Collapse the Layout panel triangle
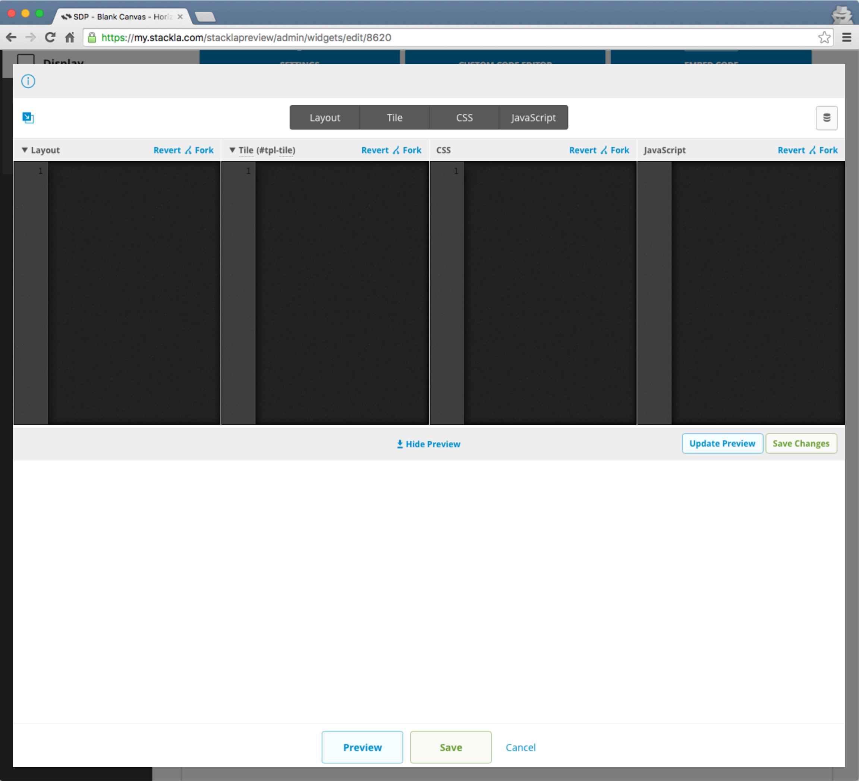Viewport: 859px width, 781px height. coord(25,150)
